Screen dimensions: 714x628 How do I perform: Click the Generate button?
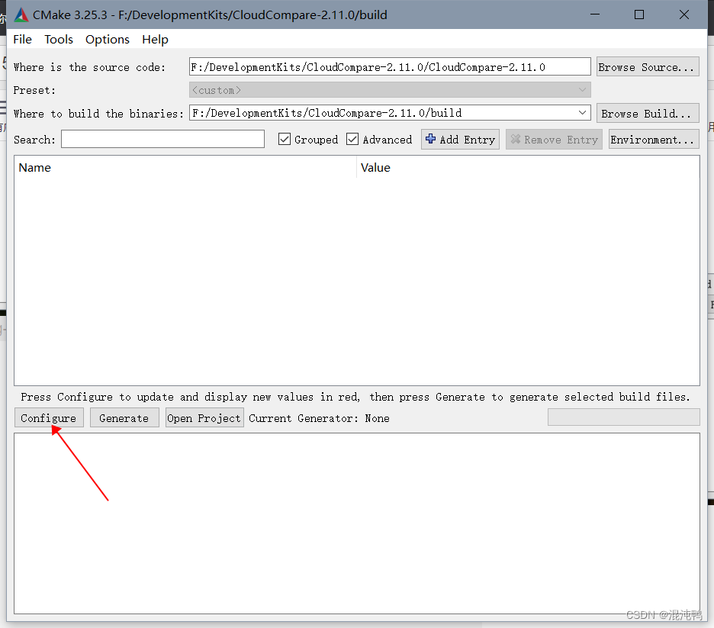coord(124,418)
